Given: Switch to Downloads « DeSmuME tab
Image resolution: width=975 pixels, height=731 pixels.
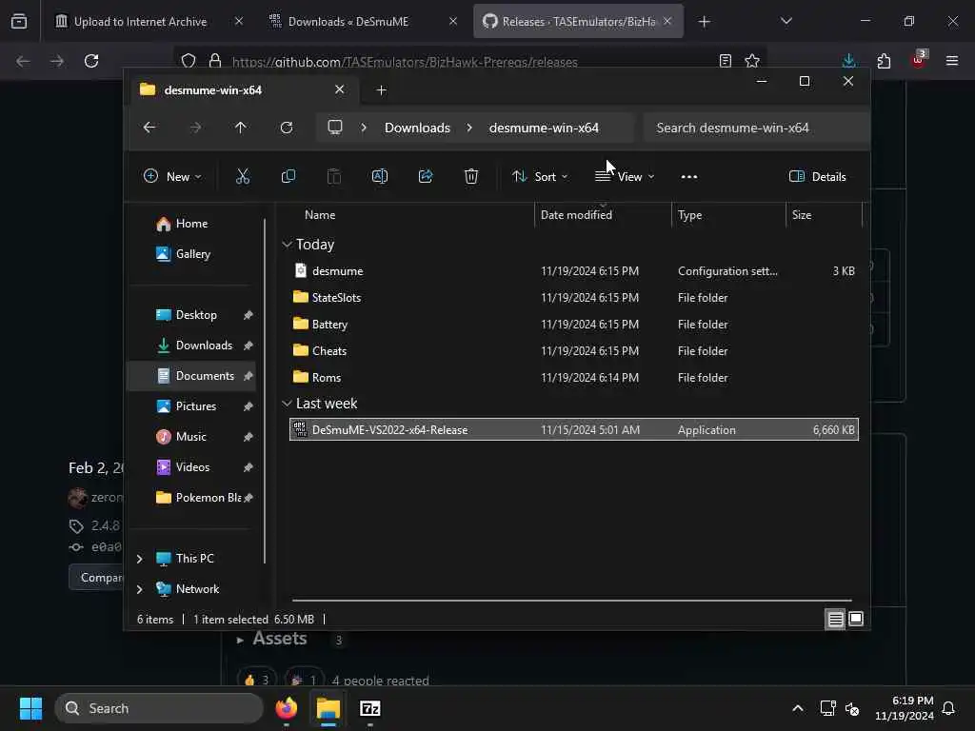Looking at the screenshot, I should (363, 22).
